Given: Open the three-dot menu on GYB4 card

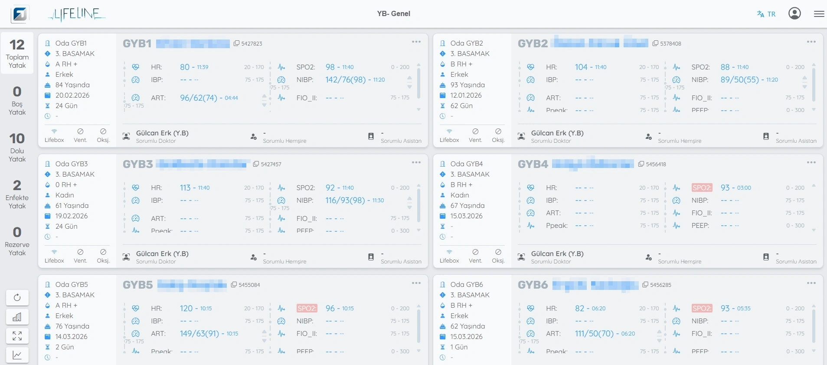Looking at the screenshot, I should pyautogui.click(x=811, y=163).
